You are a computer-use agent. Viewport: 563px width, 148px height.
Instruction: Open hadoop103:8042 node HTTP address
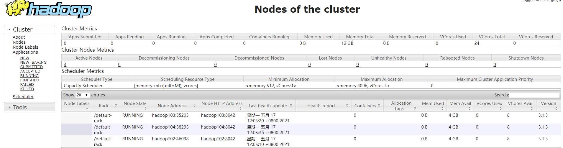pyautogui.click(x=218, y=115)
